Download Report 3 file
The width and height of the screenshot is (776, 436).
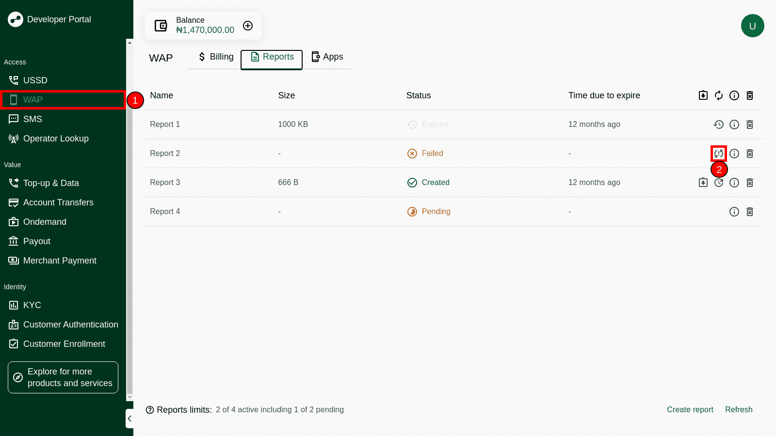pos(703,183)
